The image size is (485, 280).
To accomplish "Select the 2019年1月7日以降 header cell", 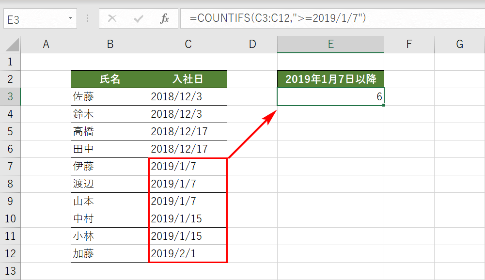I will 330,78.
